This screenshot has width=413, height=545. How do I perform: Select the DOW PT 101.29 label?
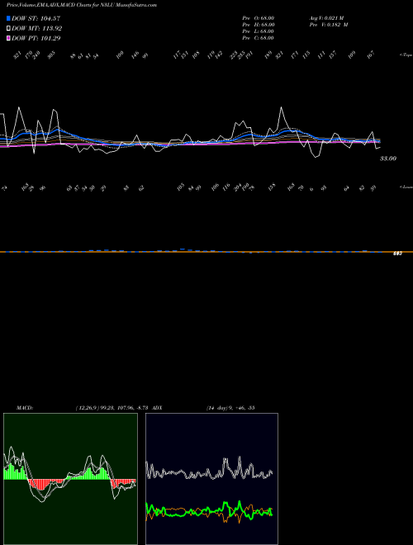[36, 38]
